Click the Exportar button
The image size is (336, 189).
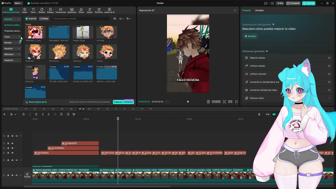[x=309, y=3]
